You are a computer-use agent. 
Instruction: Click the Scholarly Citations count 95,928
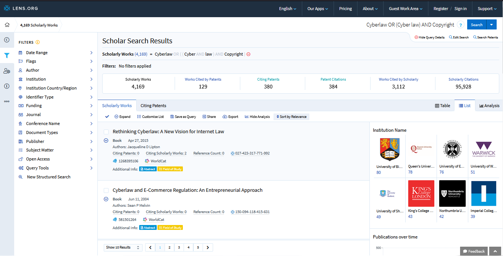(x=463, y=87)
